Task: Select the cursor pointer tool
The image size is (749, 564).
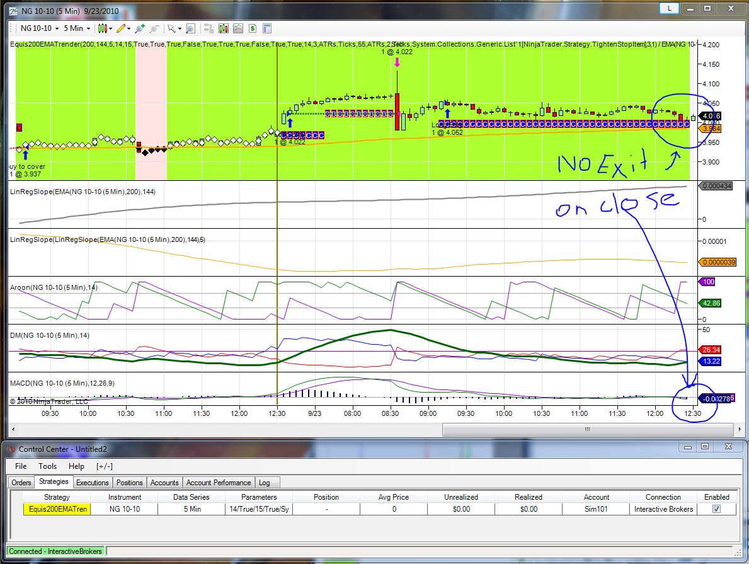Action: pyautogui.click(x=171, y=29)
